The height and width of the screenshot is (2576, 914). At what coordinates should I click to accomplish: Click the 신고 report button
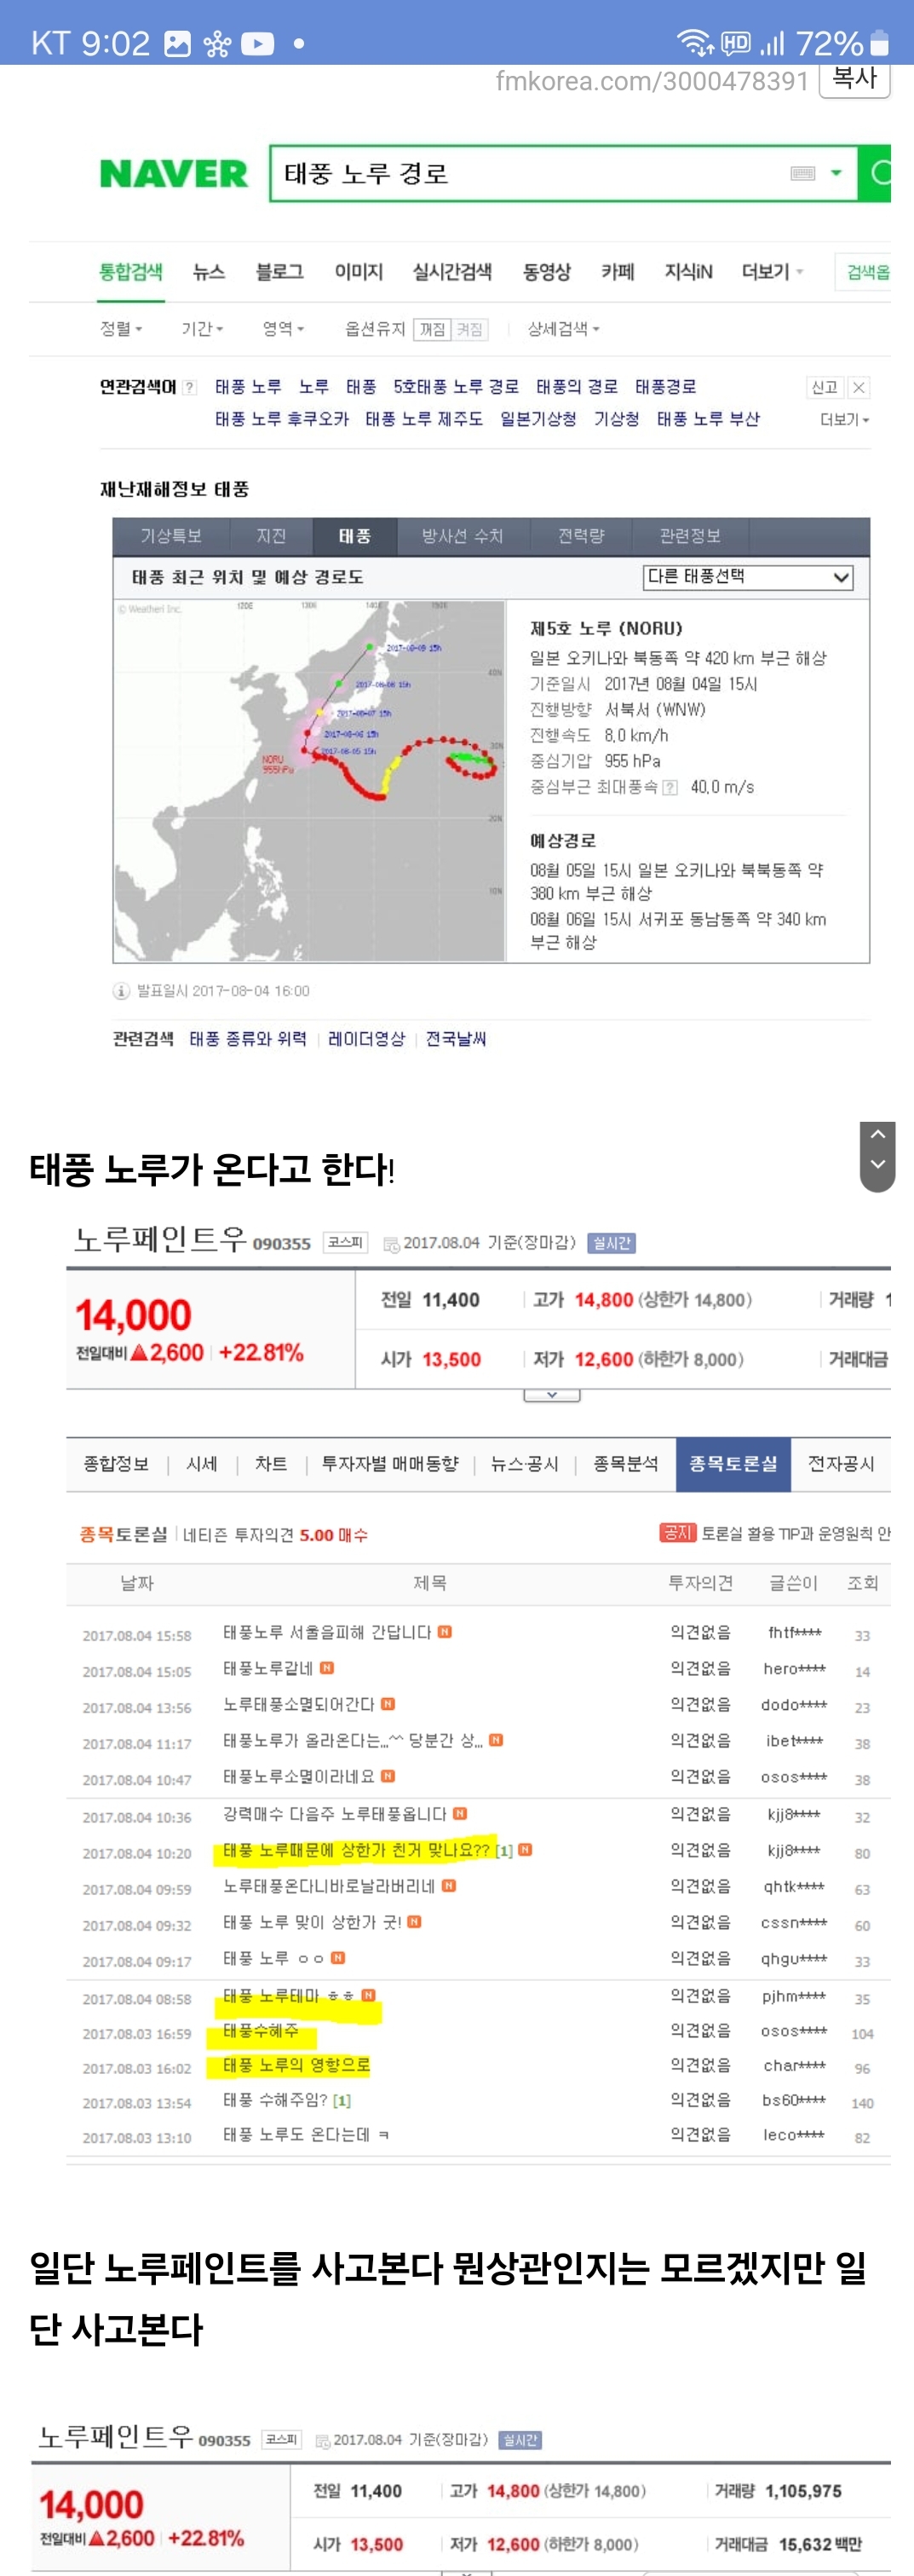(825, 388)
